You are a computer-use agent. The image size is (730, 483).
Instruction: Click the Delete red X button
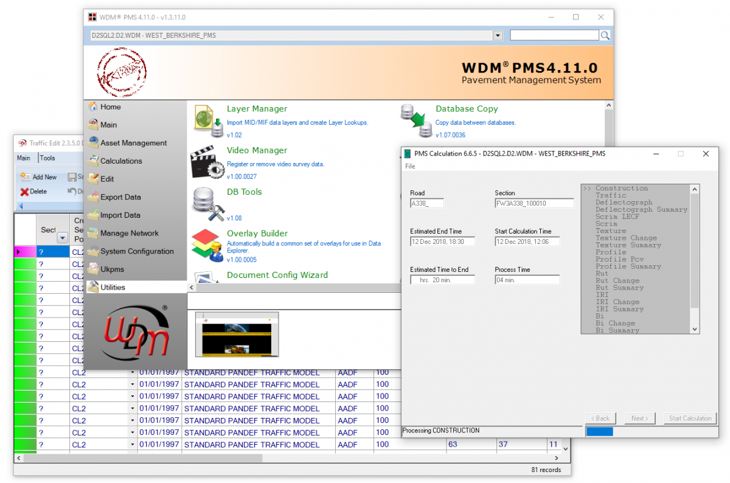pyautogui.click(x=33, y=191)
